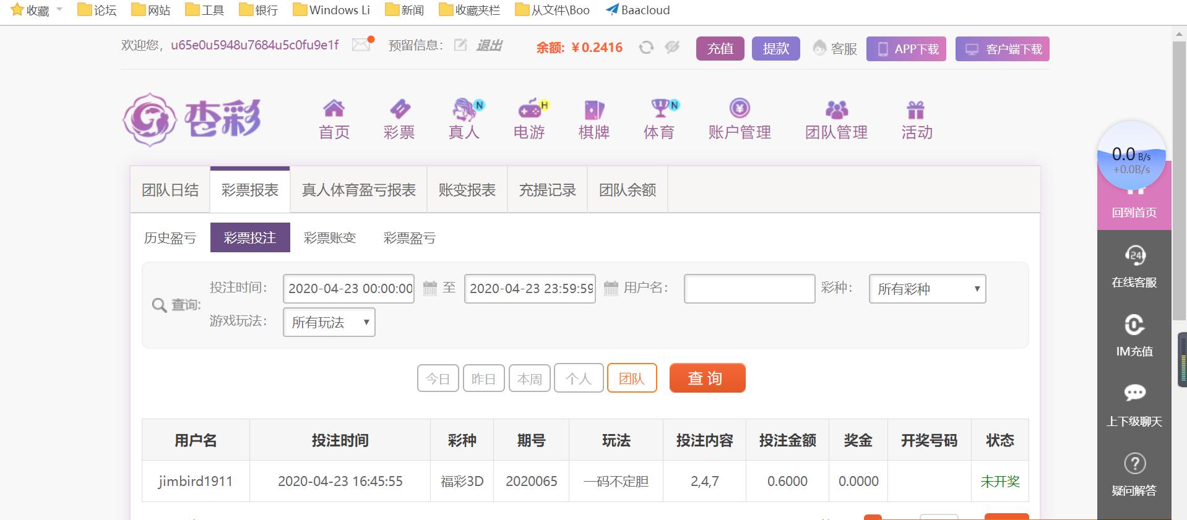The height and width of the screenshot is (520, 1187).
Task: Expand 收藏 favorites dropdown arrow
Action: [59, 10]
